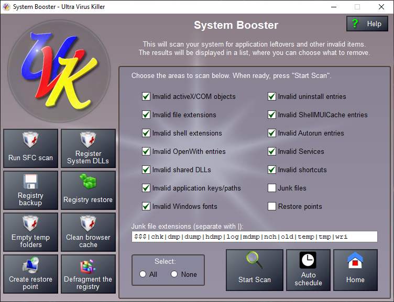Toggle Invalid file extensions checkbox
The image size is (394, 302).
146,115
